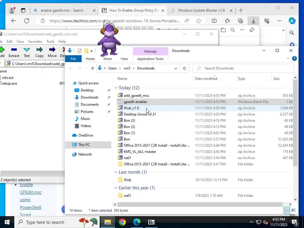This screenshot has height=228, width=304.
Task: Open Edge Favorites list icon
Action: [227, 21]
